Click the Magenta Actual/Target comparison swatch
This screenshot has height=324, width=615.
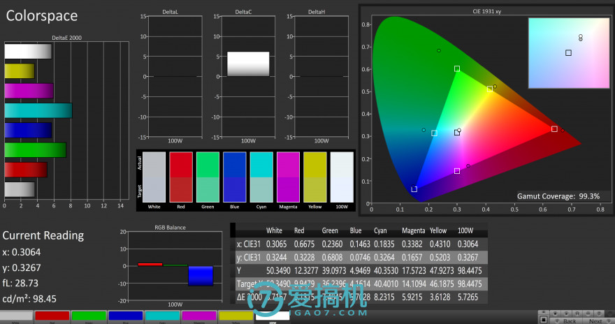(x=287, y=177)
